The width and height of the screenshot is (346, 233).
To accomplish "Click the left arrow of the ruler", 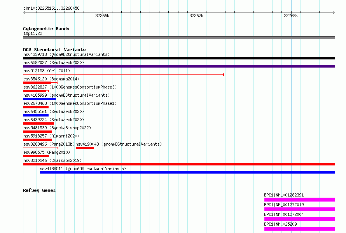I will 24,12.
